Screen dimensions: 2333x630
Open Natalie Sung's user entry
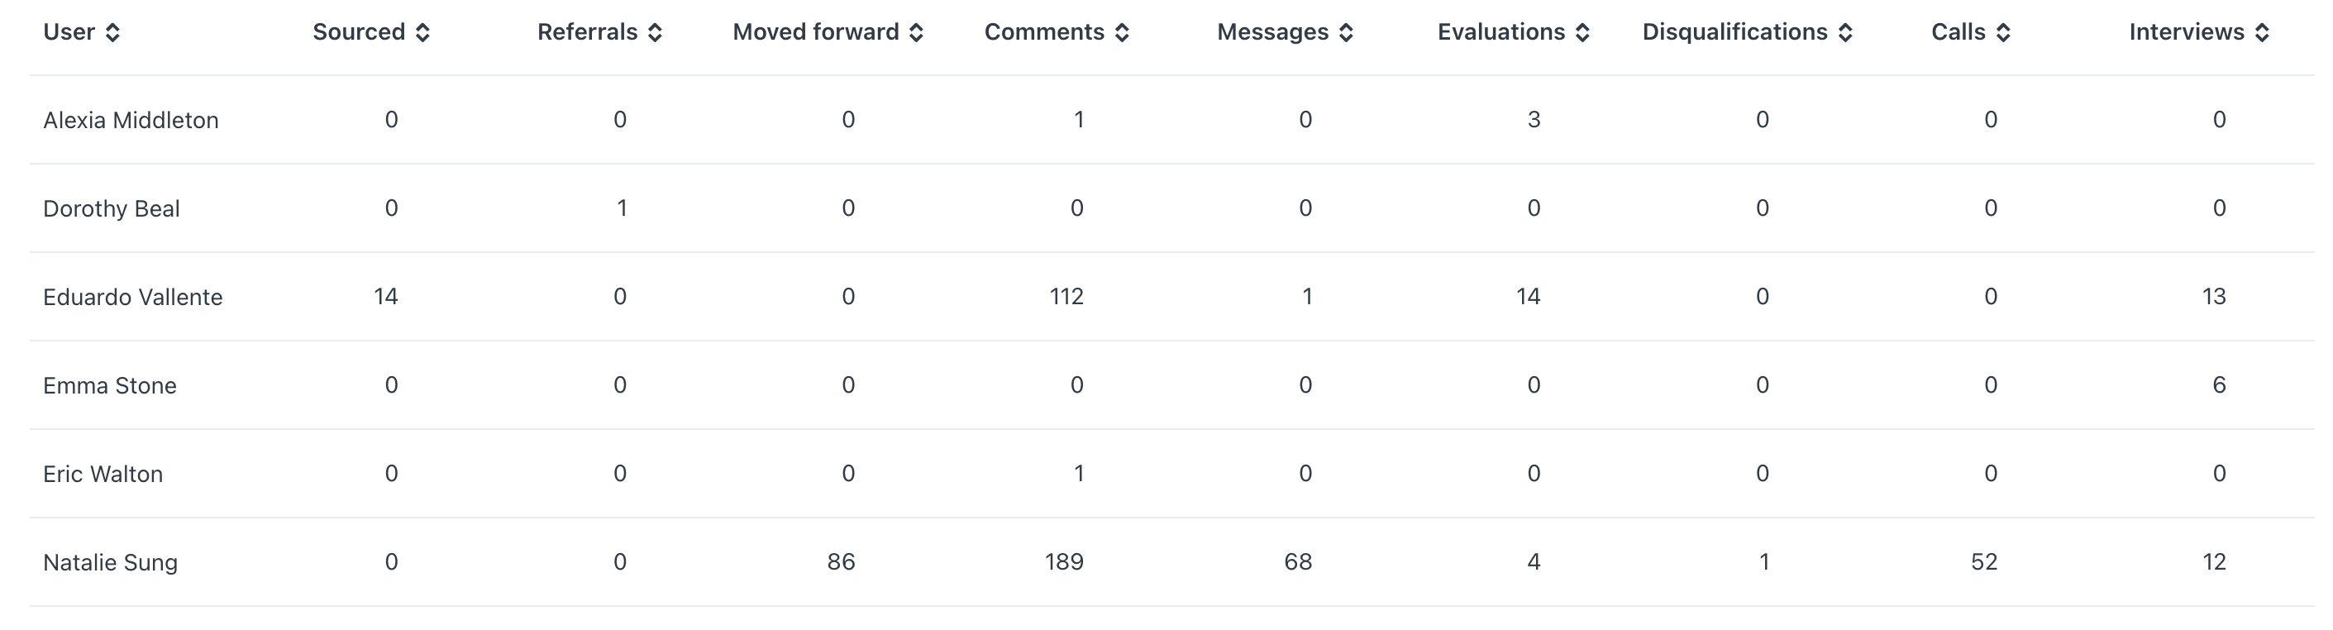[111, 563]
